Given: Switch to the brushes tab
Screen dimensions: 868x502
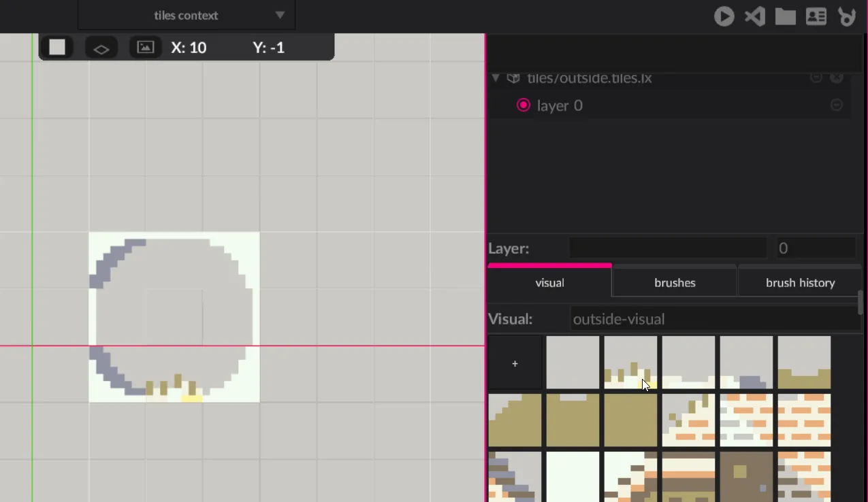Looking at the screenshot, I should (x=675, y=282).
